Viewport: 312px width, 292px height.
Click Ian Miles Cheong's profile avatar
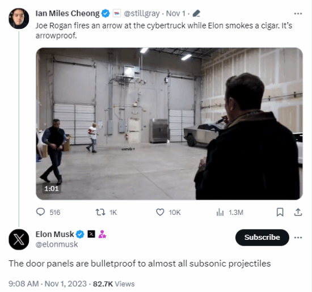tap(19, 19)
